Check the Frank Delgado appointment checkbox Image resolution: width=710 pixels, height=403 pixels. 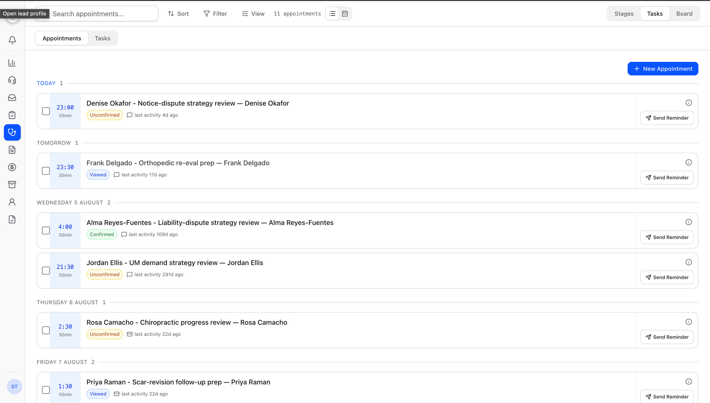pyautogui.click(x=46, y=171)
